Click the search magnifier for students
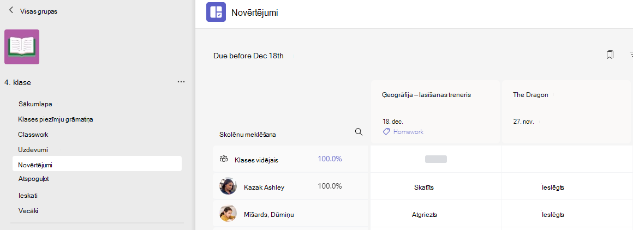 tap(359, 132)
